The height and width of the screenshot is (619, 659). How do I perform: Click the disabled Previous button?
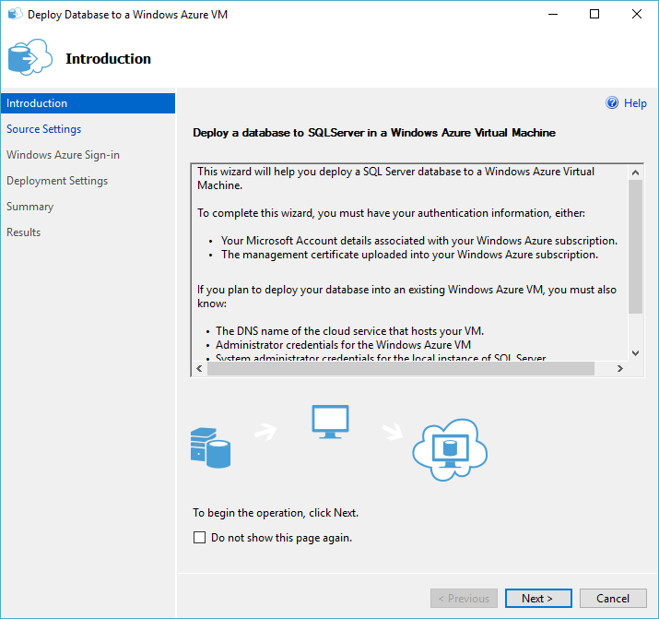coord(464,598)
